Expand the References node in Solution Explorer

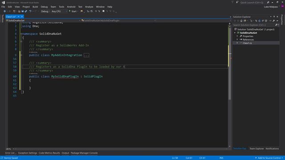click(x=237, y=40)
